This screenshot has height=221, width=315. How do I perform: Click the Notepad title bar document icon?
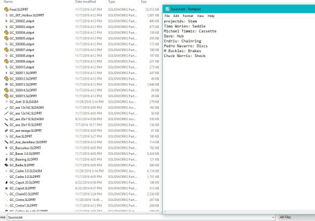click(167, 9)
